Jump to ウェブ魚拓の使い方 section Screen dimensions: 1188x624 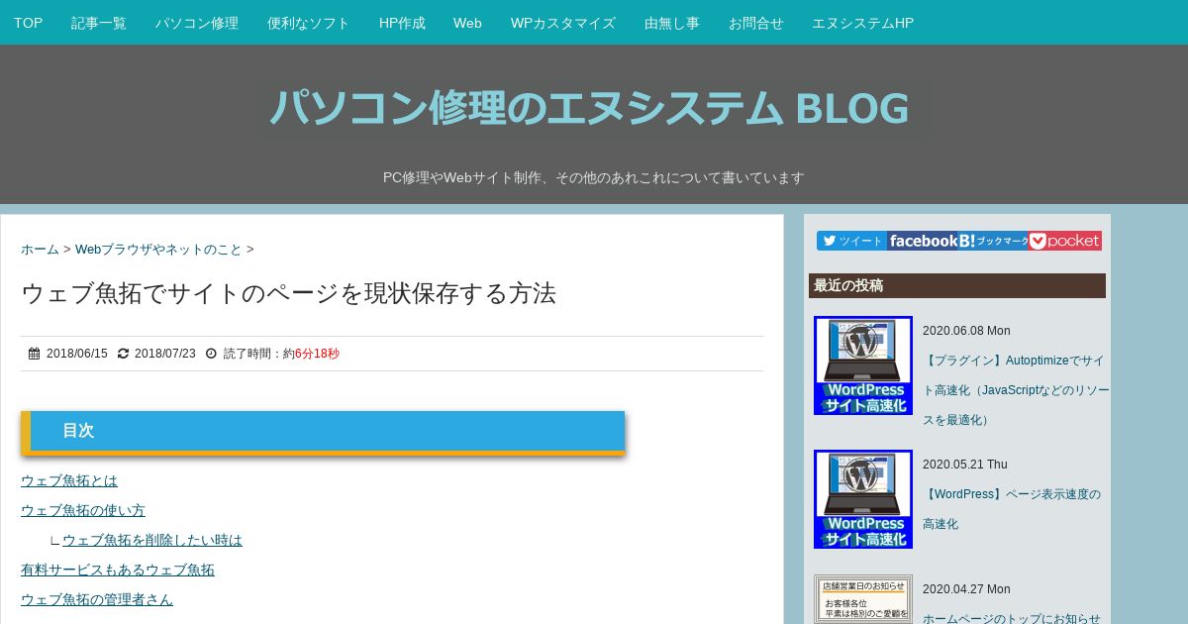coord(83,510)
